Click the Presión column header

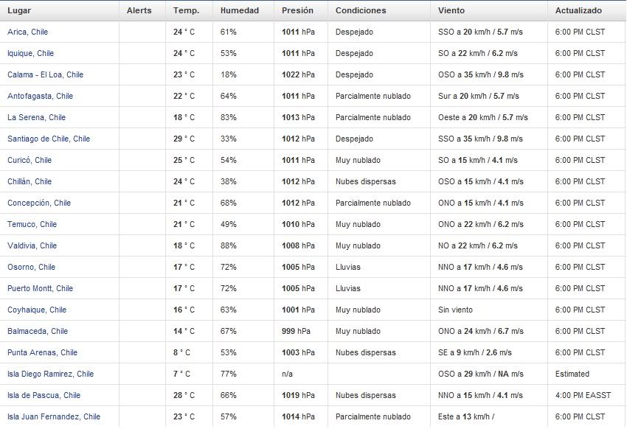[x=297, y=10]
